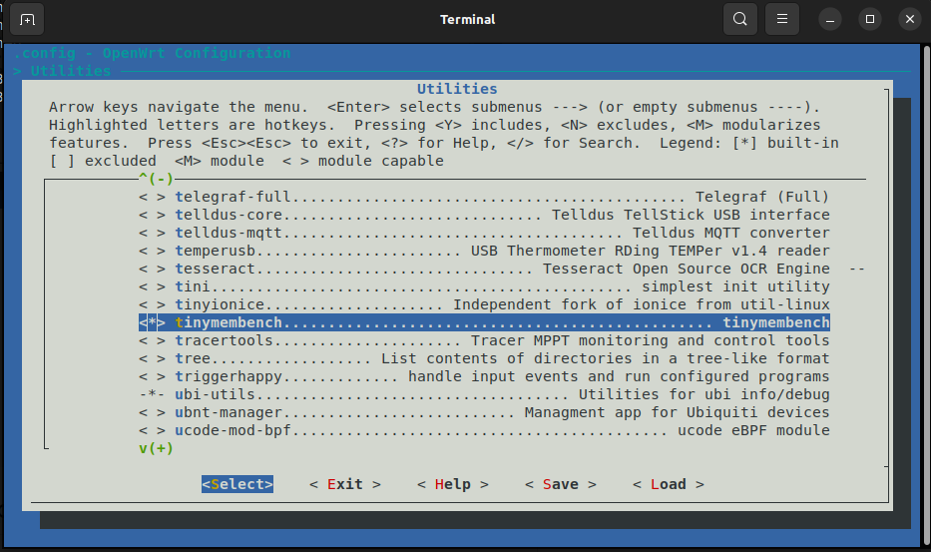The width and height of the screenshot is (931, 552).
Task: Select the highlighted tinymembench entry name
Action: pyautogui.click(x=229, y=322)
